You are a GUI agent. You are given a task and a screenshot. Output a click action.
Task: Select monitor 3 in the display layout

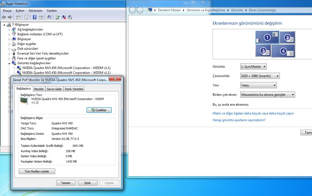263,51
